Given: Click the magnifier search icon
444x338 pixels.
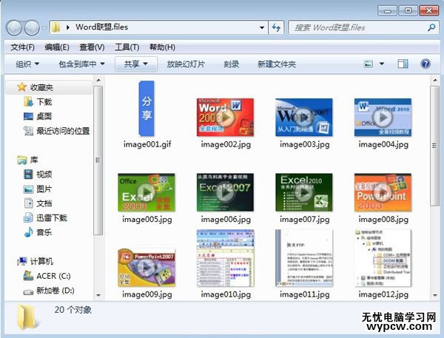Looking at the screenshot, I should (x=431, y=27).
